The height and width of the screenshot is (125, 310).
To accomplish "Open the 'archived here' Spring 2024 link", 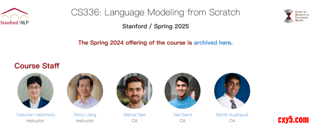I will click(x=212, y=43).
